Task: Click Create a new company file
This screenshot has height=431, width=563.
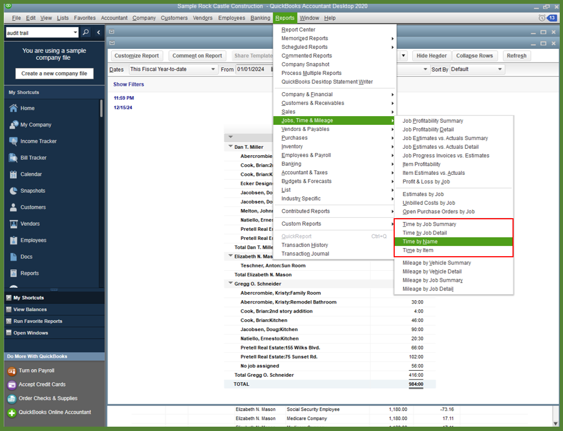Action: pyautogui.click(x=54, y=74)
